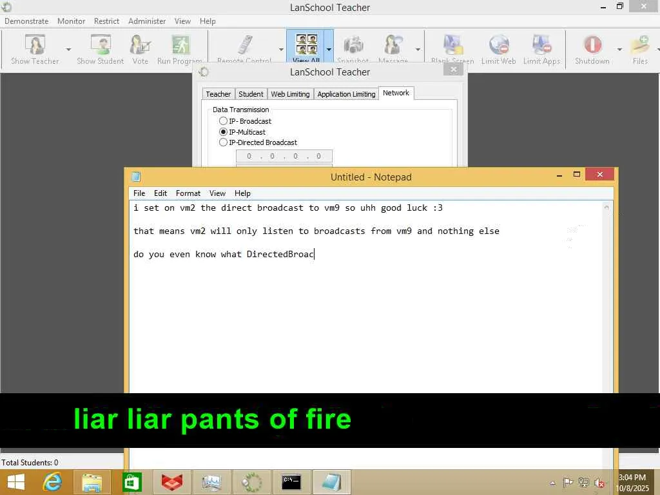Viewport: 660px width, 495px height.
Task: Click the Blank Screen toolbar icon
Action: coord(452,49)
